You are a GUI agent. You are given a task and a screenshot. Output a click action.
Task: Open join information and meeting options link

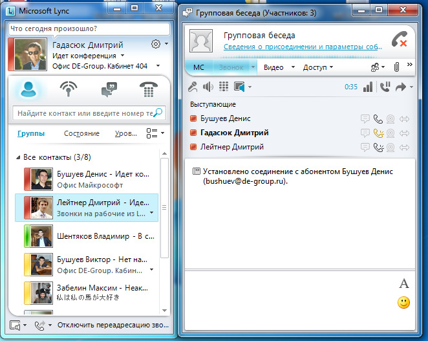point(303,47)
